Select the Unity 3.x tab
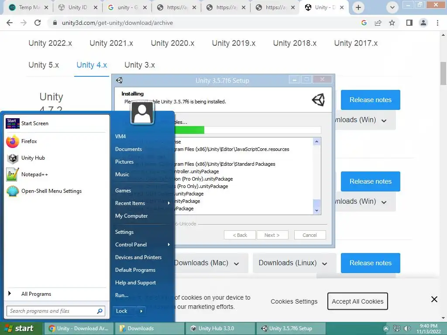The height and width of the screenshot is (335, 447). click(x=140, y=65)
